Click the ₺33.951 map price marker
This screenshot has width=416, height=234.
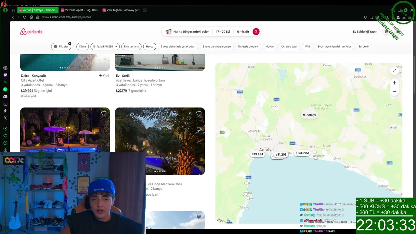pyautogui.click(x=304, y=153)
